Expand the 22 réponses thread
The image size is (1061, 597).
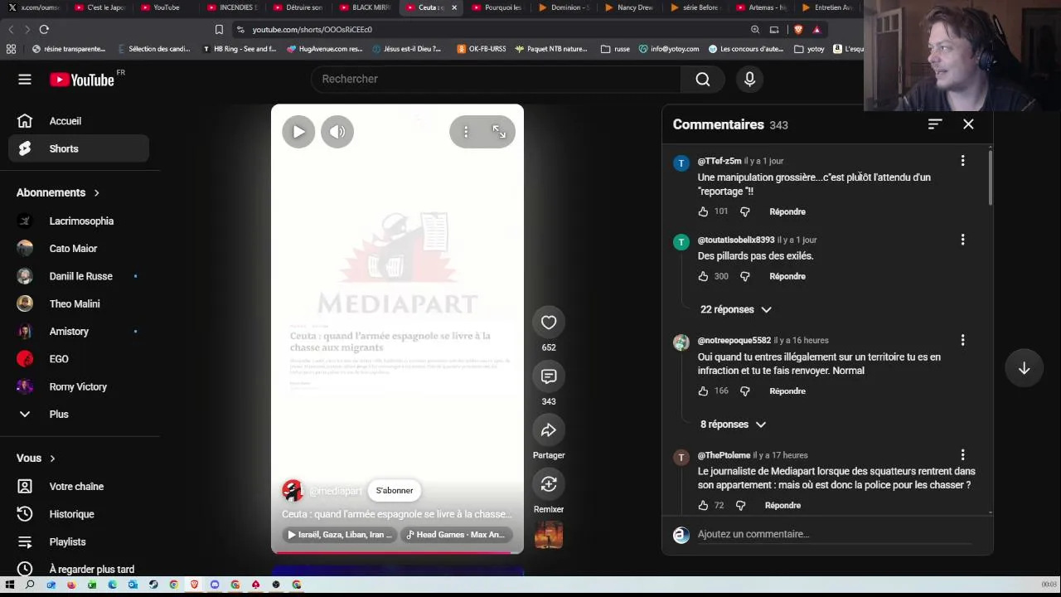[735, 309]
